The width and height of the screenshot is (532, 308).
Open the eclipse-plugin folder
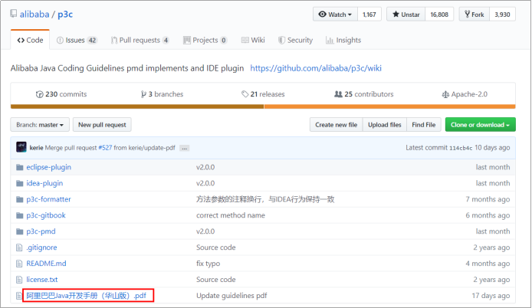(49, 167)
